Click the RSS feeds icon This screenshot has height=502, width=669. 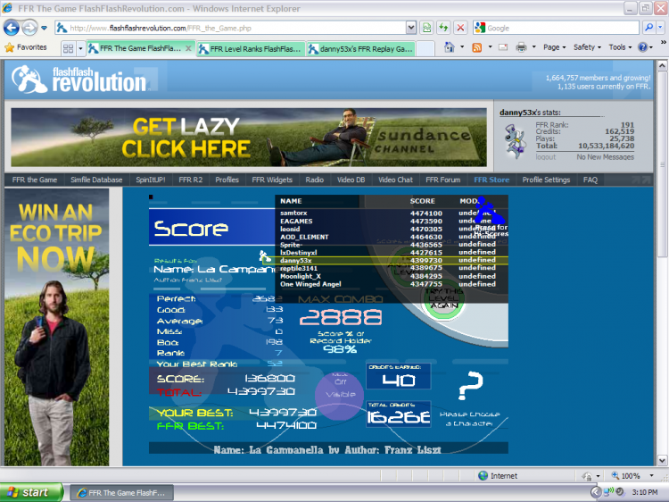tap(476, 47)
